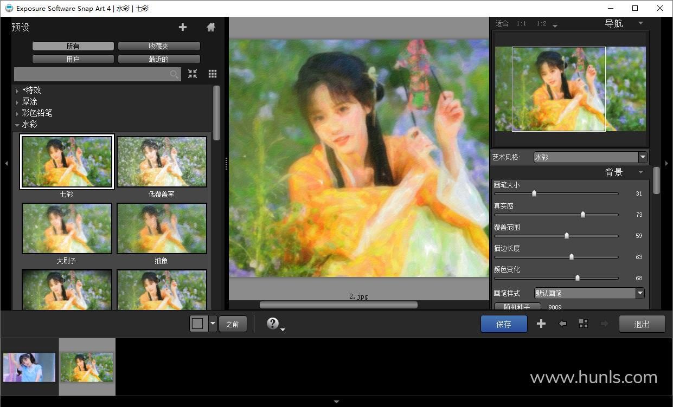Click the search magnifier icon in presets
Image resolution: width=673 pixels, height=407 pixels.
coord(174,74)
